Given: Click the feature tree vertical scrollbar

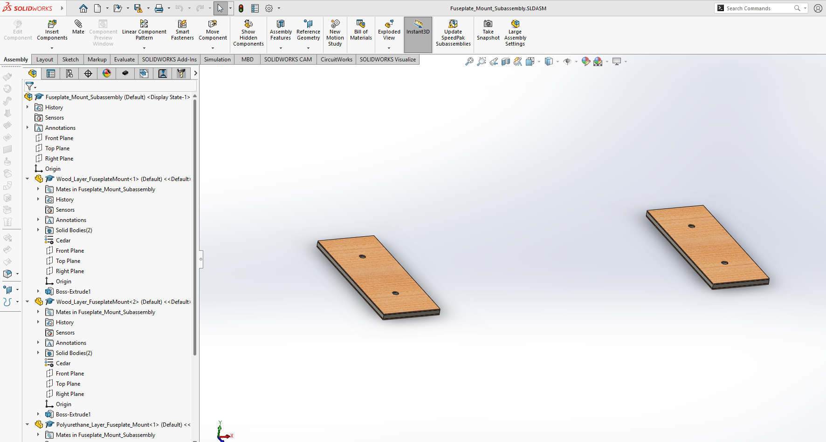Looking at the screenshot, I should click(x=195, y=228).
